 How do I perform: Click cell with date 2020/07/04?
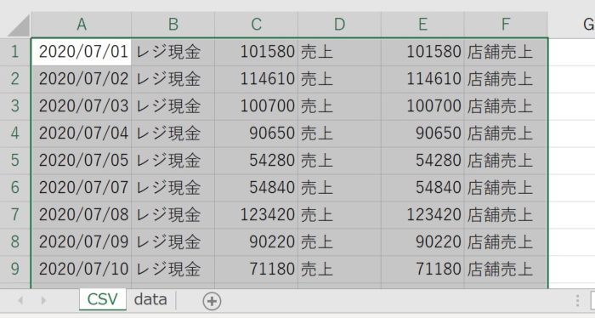coord(82,133)
